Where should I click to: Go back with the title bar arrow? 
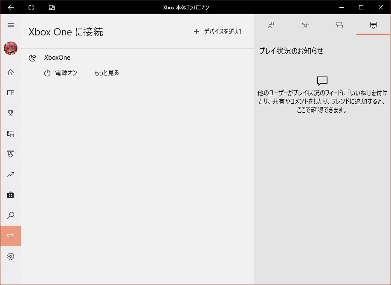(11, 8)
